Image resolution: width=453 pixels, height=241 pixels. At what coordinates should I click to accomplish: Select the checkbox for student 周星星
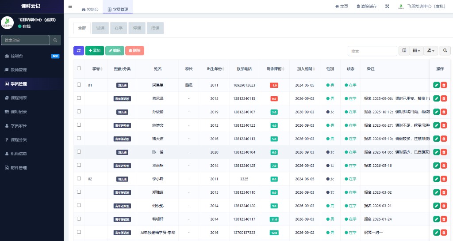(79, 84)
